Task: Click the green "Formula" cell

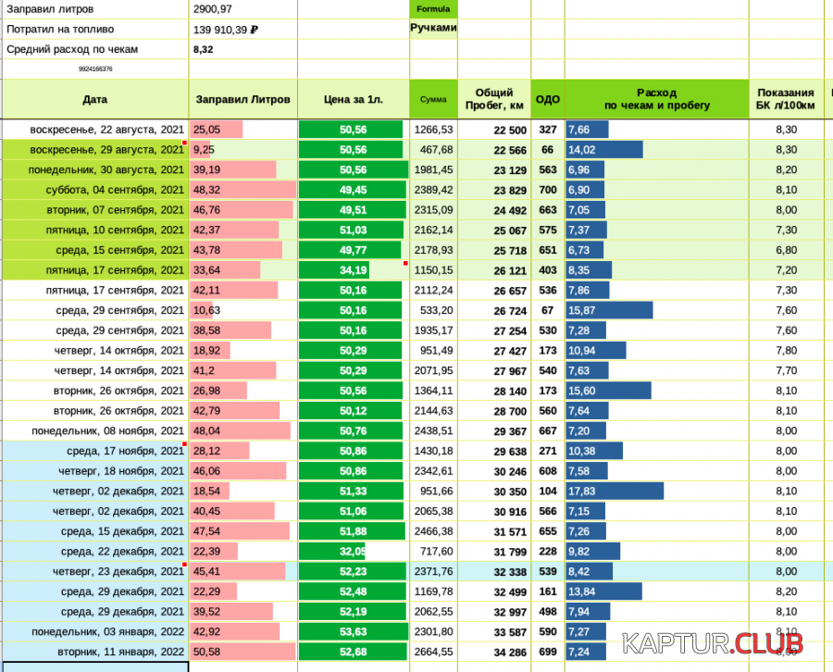Action: click(433, 9)
